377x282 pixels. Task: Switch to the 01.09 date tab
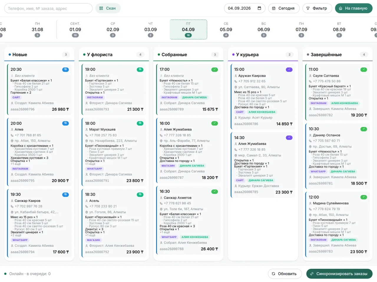(75, 29)
